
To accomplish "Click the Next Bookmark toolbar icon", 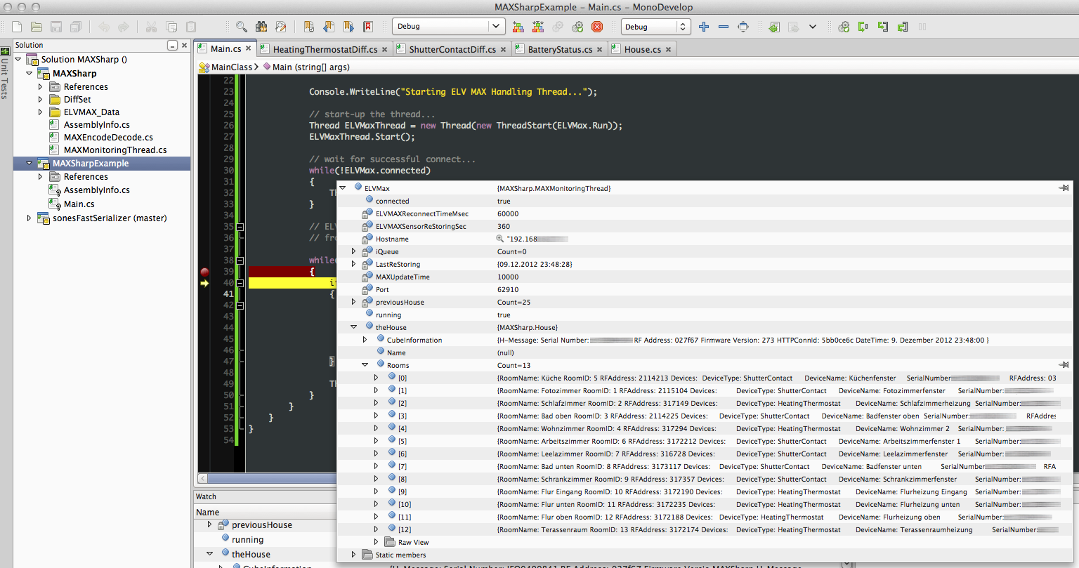I will (x=348, y=27).
